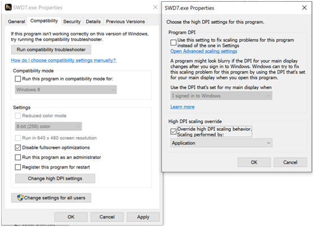Close the SWD7.exe Properties compatibility window
314x227 pixels.
point(155,7)
